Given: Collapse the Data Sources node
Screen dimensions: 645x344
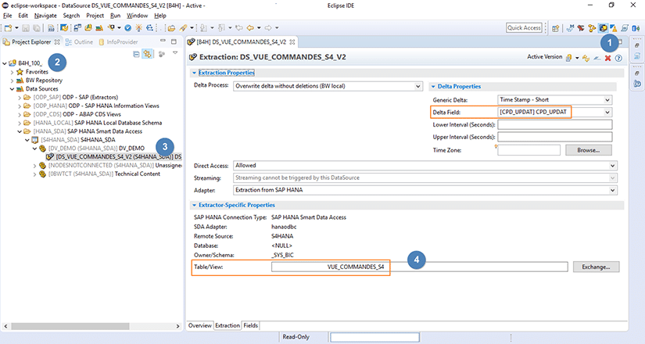Looking at the screenshot, I should tap(13, 89).
